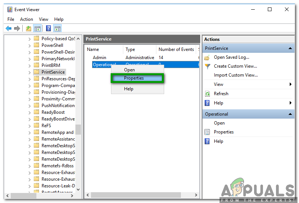Choose Properties from the context menu

(134, 78)
